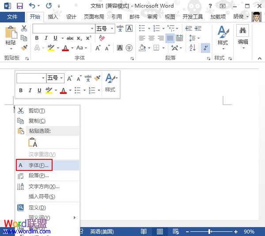Choose 字体(F)... from the context menu

(x=39, y=165)
